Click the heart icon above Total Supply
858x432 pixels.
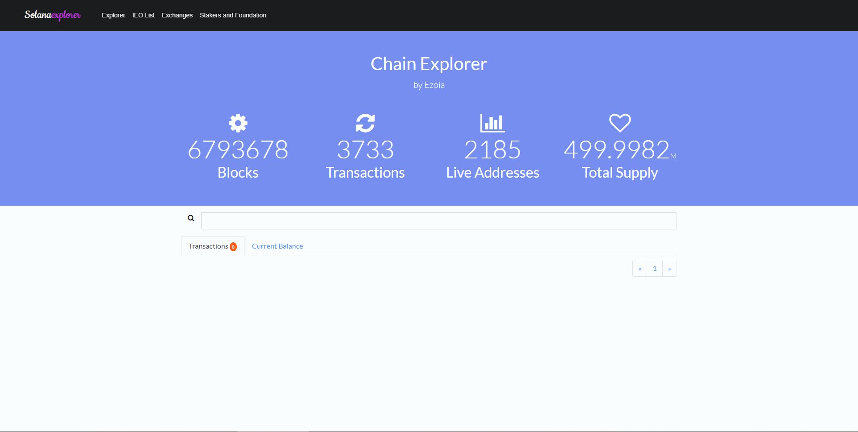point(619,123)
